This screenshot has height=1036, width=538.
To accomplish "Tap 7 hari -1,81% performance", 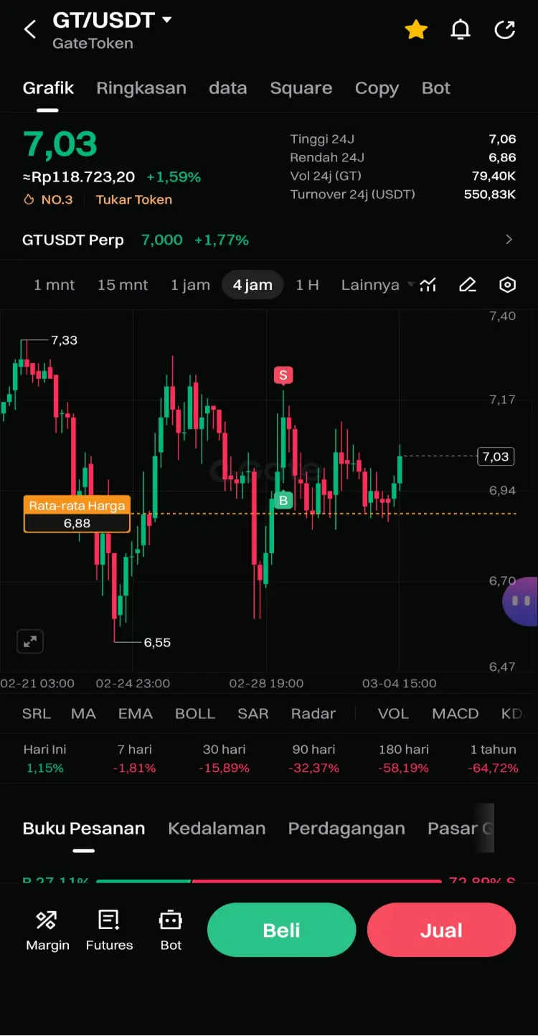I will [x=135, y=758].
